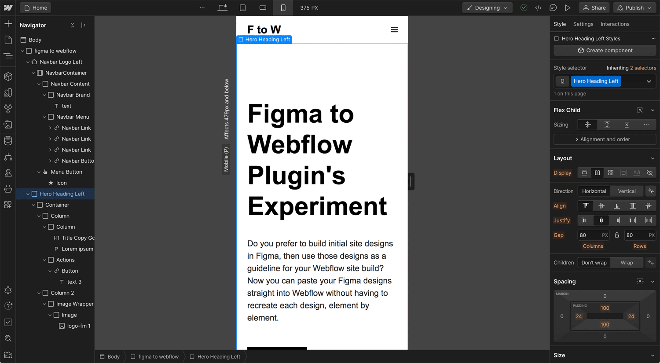Open the Pages panel icon

coord(8,40)
